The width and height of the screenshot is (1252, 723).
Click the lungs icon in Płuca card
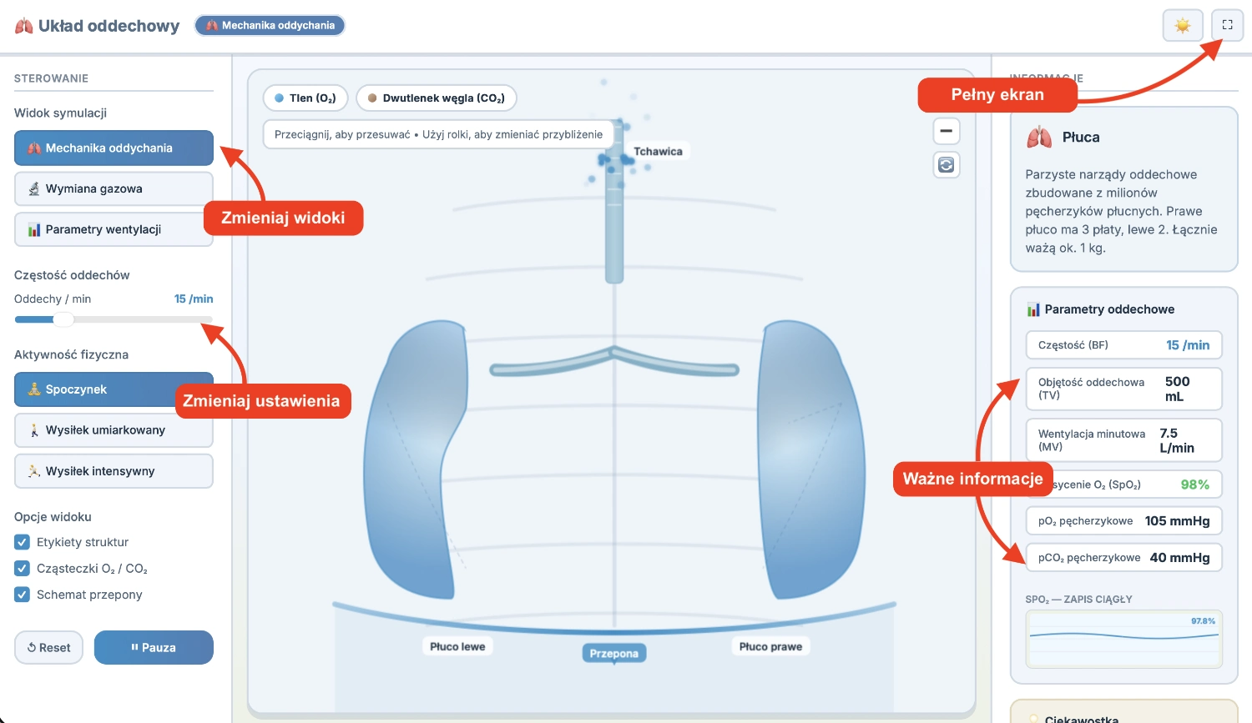pos(1039,138)
